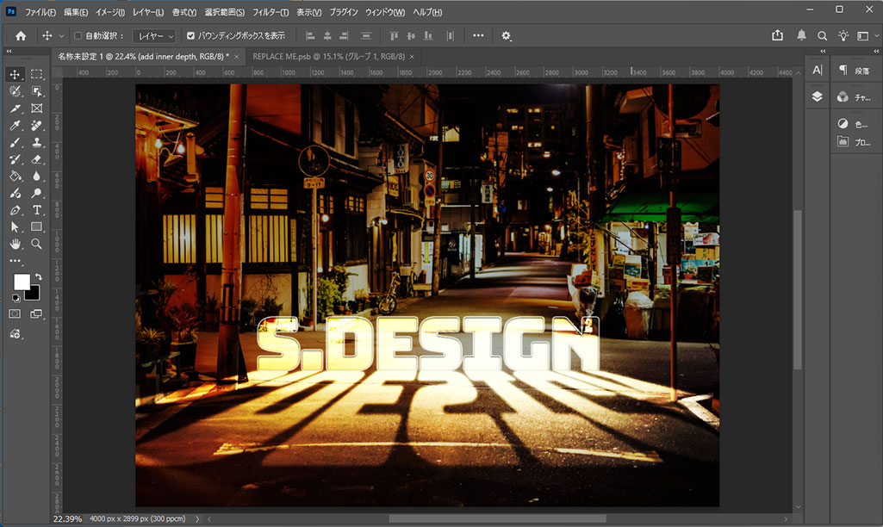Choose the Pen tool
The image size is (883, 527).
15,210
